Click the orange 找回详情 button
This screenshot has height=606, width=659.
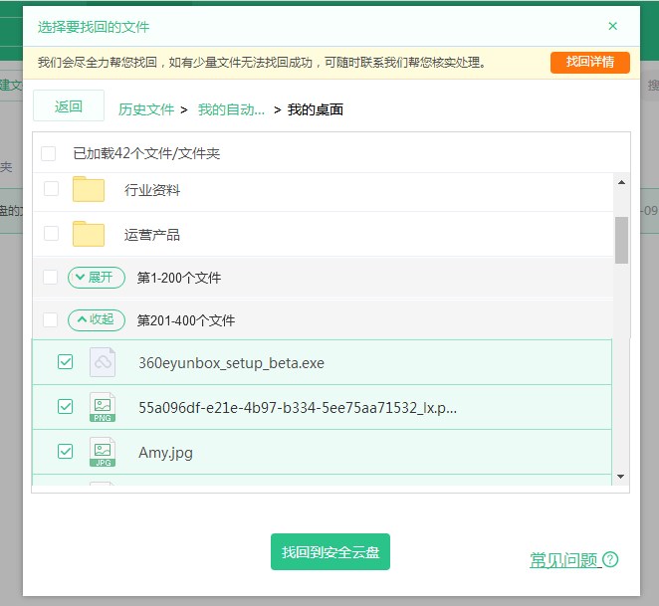coord(589,62)
